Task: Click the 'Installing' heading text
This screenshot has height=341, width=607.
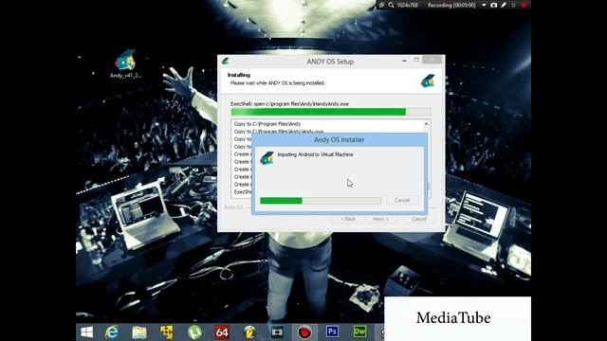Action: pyautogui.click(x=239, y=75)
